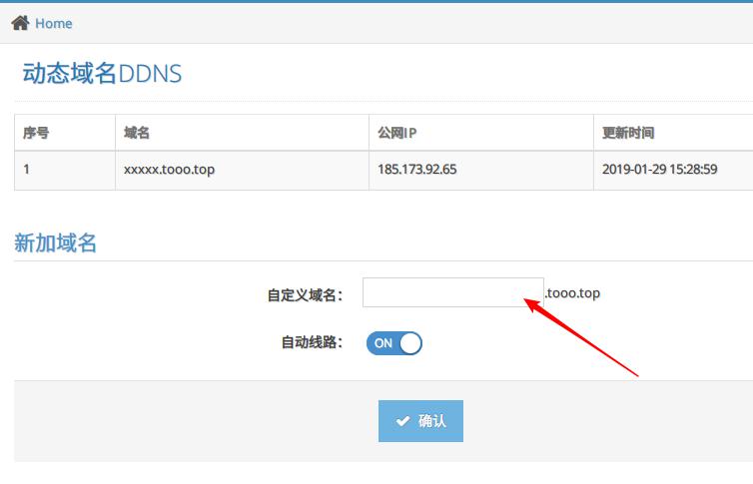This screenshot has height=484, width=753.
Task: Click the 更新时间 column header
Action: point(628,133)
